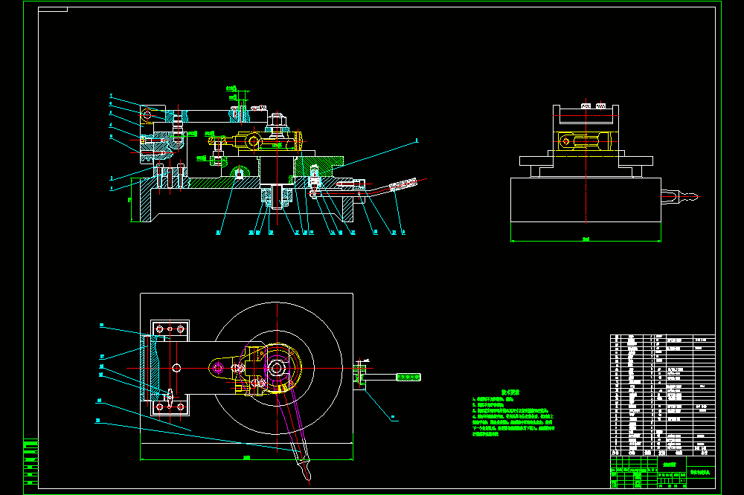Select the green knurled handle grip in plan view

pyautogui.click(x=408, y=377)
